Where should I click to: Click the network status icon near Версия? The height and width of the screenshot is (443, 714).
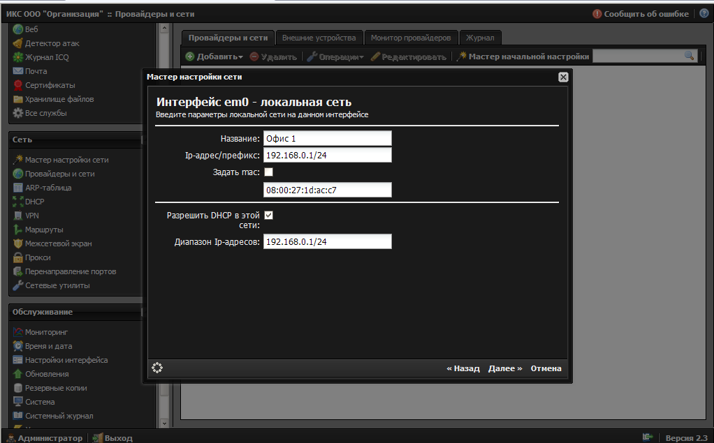648,437
